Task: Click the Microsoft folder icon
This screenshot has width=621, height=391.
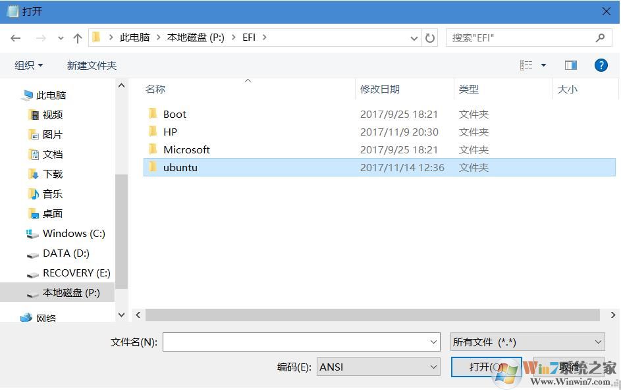Action: [x=153, y=149]
